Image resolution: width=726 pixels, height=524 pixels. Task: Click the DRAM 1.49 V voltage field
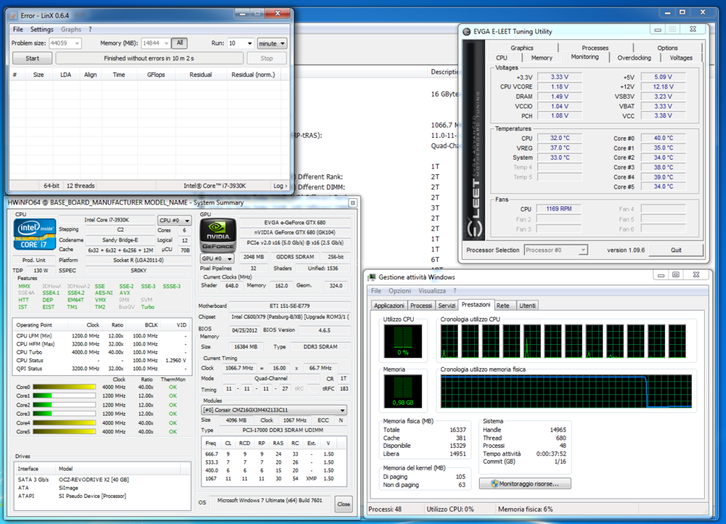tap(559, 97)
